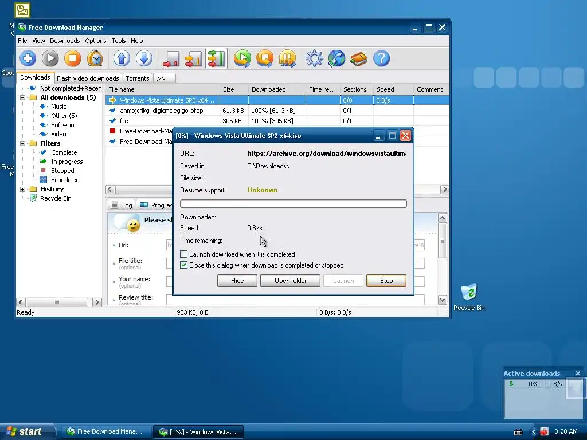Select Music category in tree
This screenshot has height=440, width=587.
click(58, 107)
